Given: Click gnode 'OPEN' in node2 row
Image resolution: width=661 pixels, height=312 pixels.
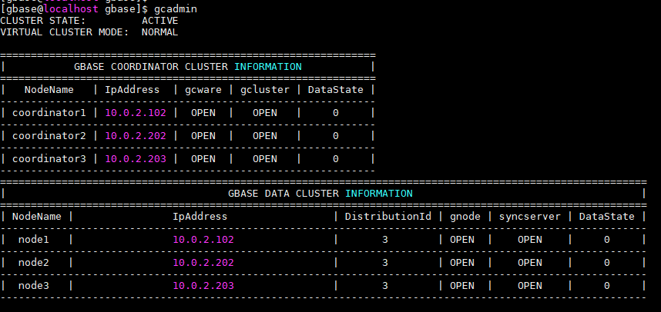Looking at the screenshot, I should tap(462, 262).
